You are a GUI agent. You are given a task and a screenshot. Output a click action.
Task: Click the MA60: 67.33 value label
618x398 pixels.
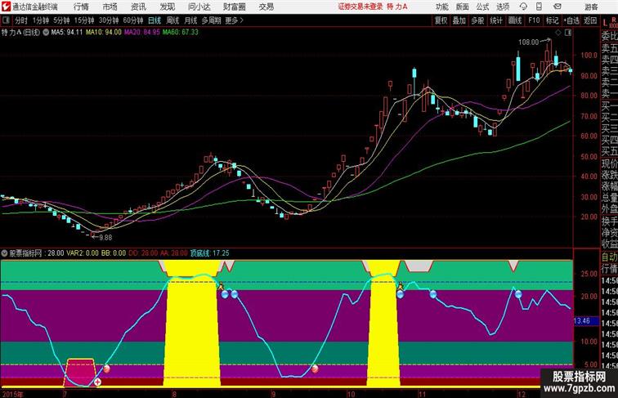pos(181,33)
